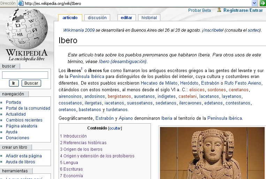Jump to section 6 Escrituras
Image resolution: width=266 pixels, height=179 pixels.
tap(71, 169)
